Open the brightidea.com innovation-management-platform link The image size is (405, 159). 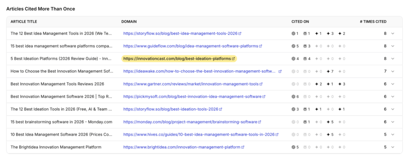(x=182, y=148)
